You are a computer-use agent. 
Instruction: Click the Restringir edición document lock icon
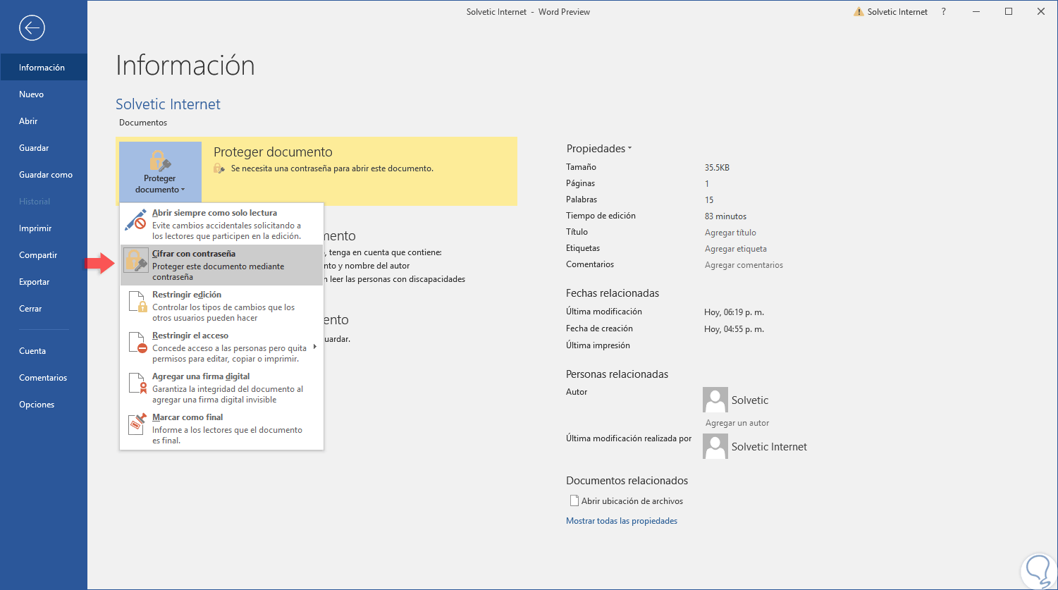(137, 302)
